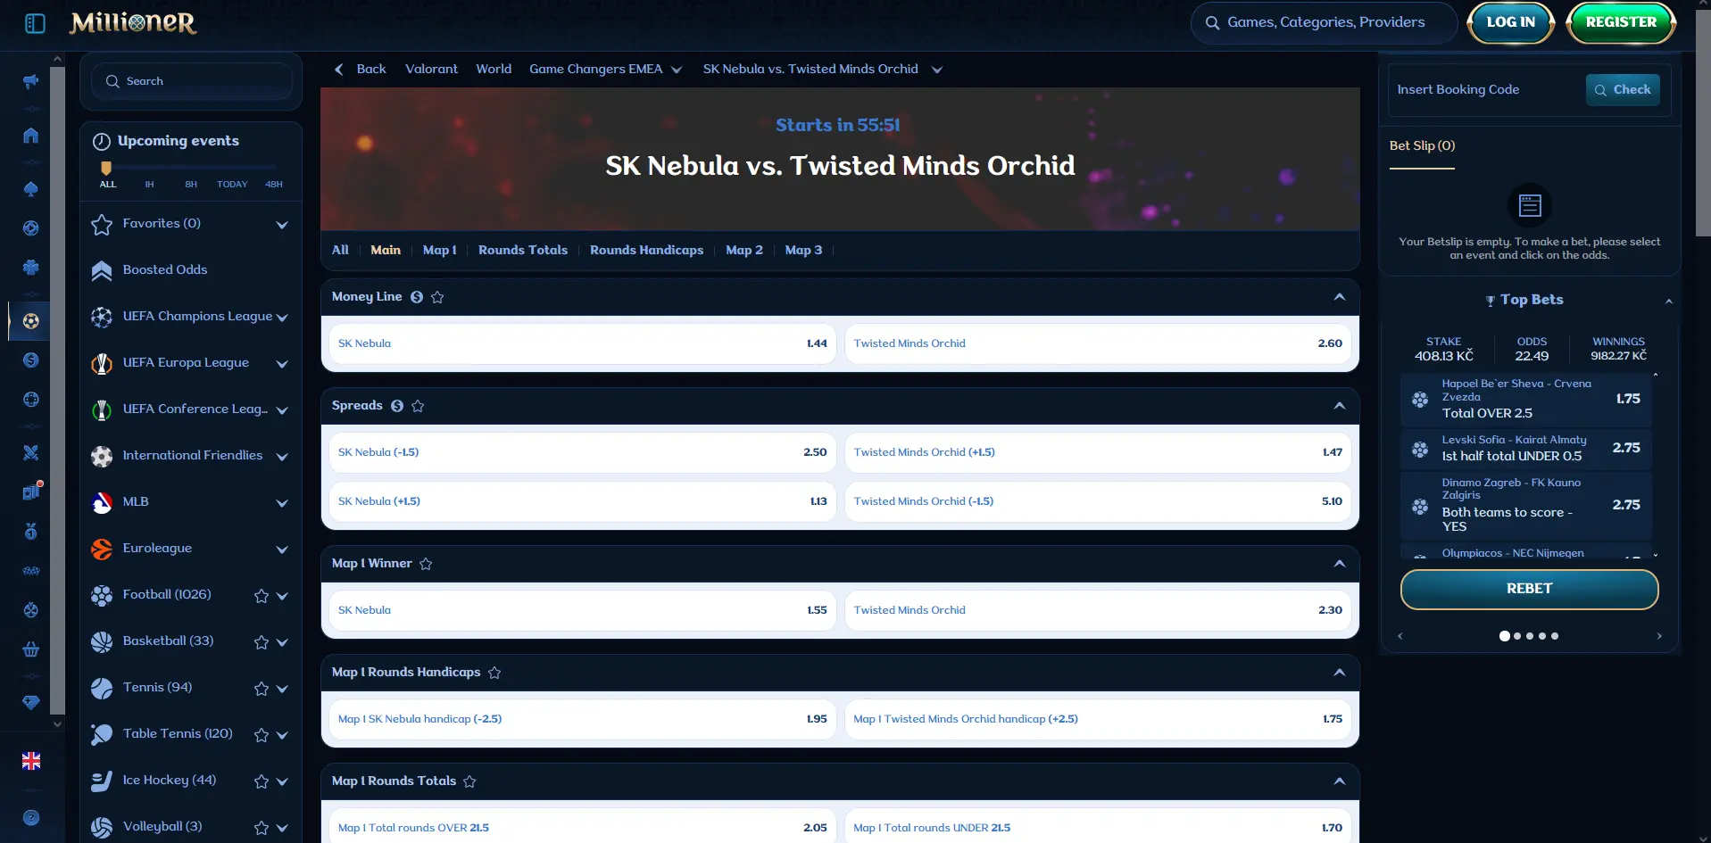This screenshot has height=843, width=1711.
Task: Switch to the Main markets tab
Action: [x=386, y=250]
